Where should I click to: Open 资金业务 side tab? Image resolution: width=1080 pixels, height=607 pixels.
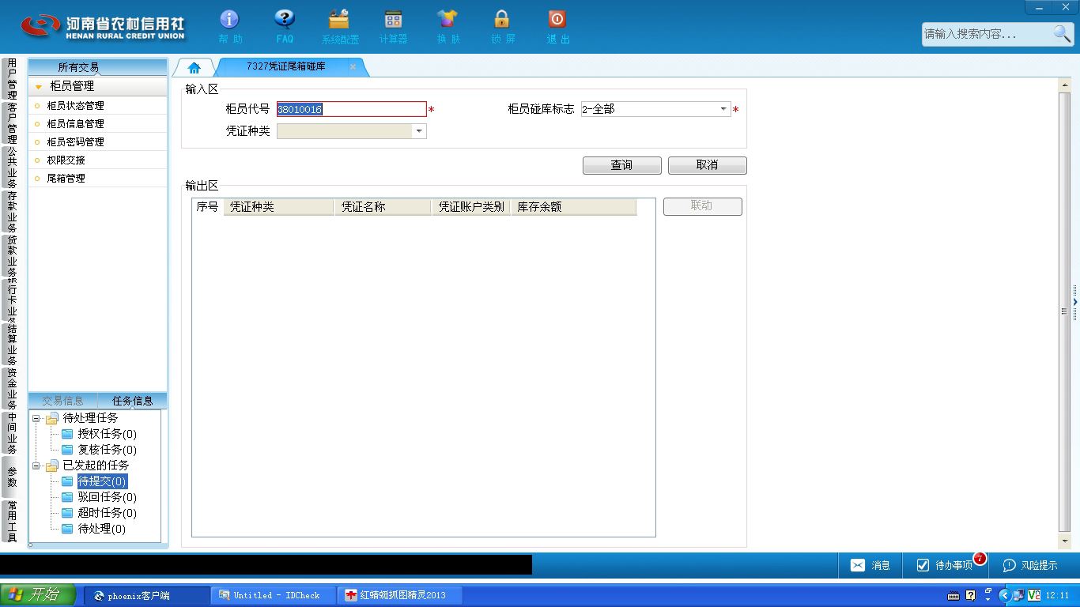pos(11,388)
